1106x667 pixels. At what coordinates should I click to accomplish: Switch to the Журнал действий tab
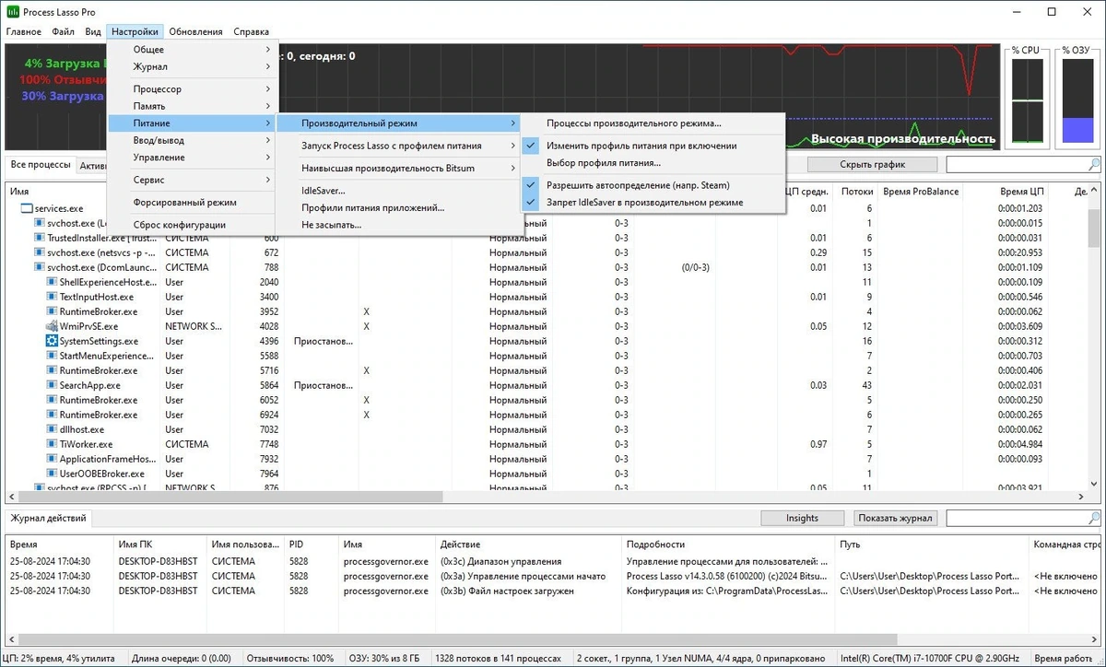click(x=49, y=518)
